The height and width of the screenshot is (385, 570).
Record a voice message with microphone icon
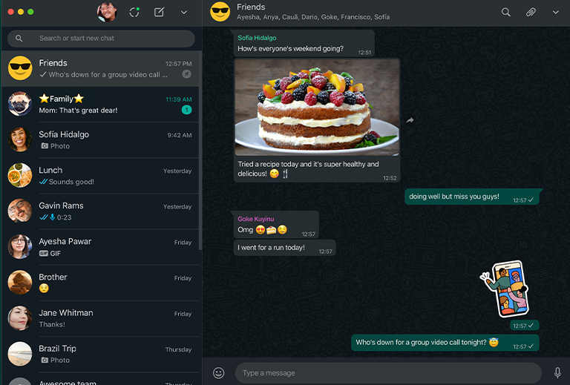point(557,373)
